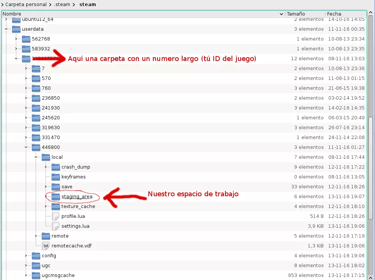
Task: Click the ugc folder icon
Action: click(36, 266)
